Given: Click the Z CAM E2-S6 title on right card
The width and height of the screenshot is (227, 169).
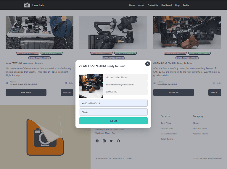Looking at the screenshot, I should pyautogui.click(x=173, y=63).
